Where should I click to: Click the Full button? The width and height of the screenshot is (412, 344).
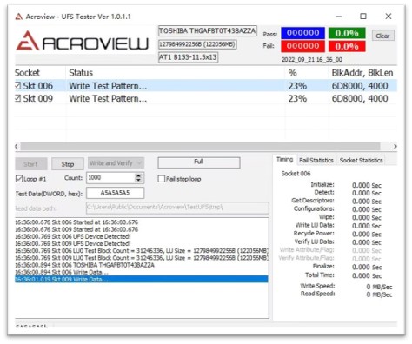coord(199,162)
